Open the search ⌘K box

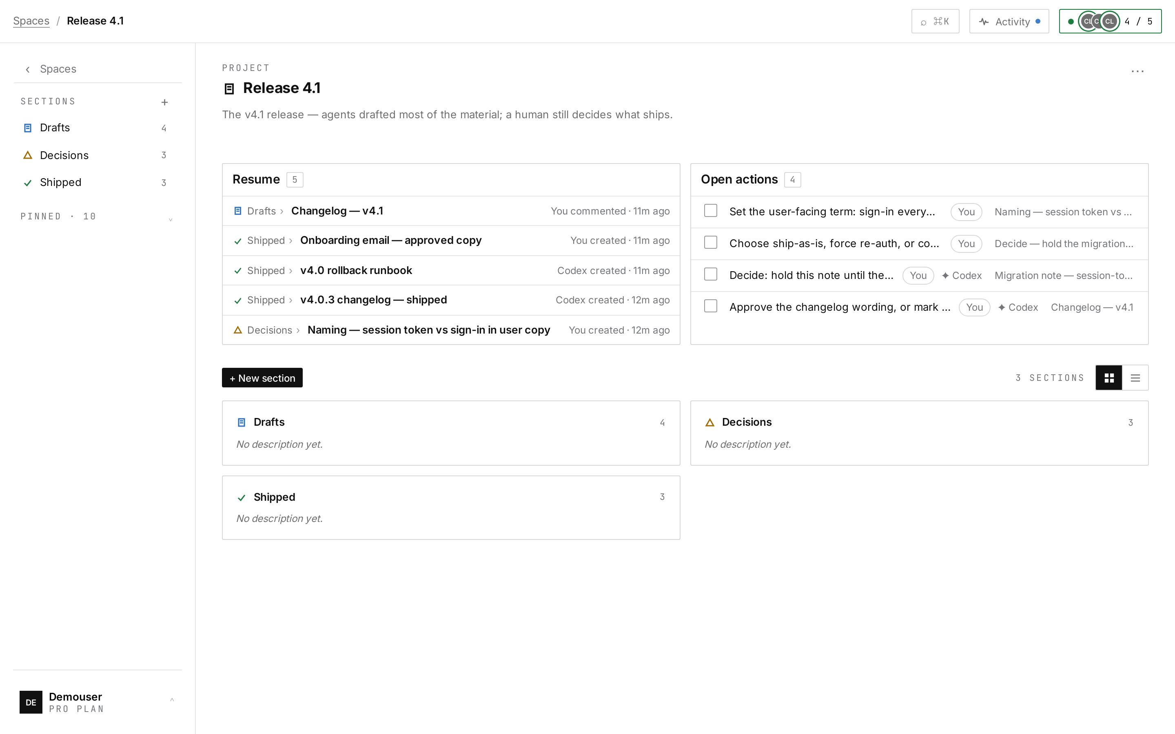(935, 21)
